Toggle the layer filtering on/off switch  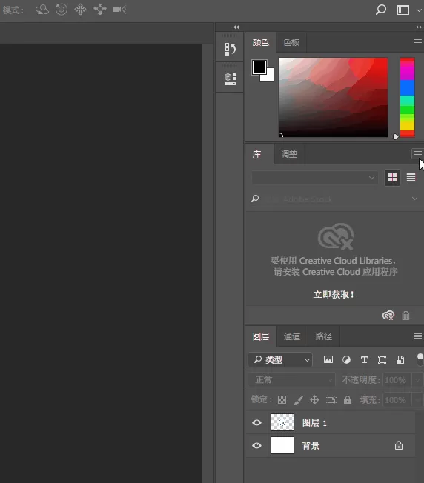point(420,359)
